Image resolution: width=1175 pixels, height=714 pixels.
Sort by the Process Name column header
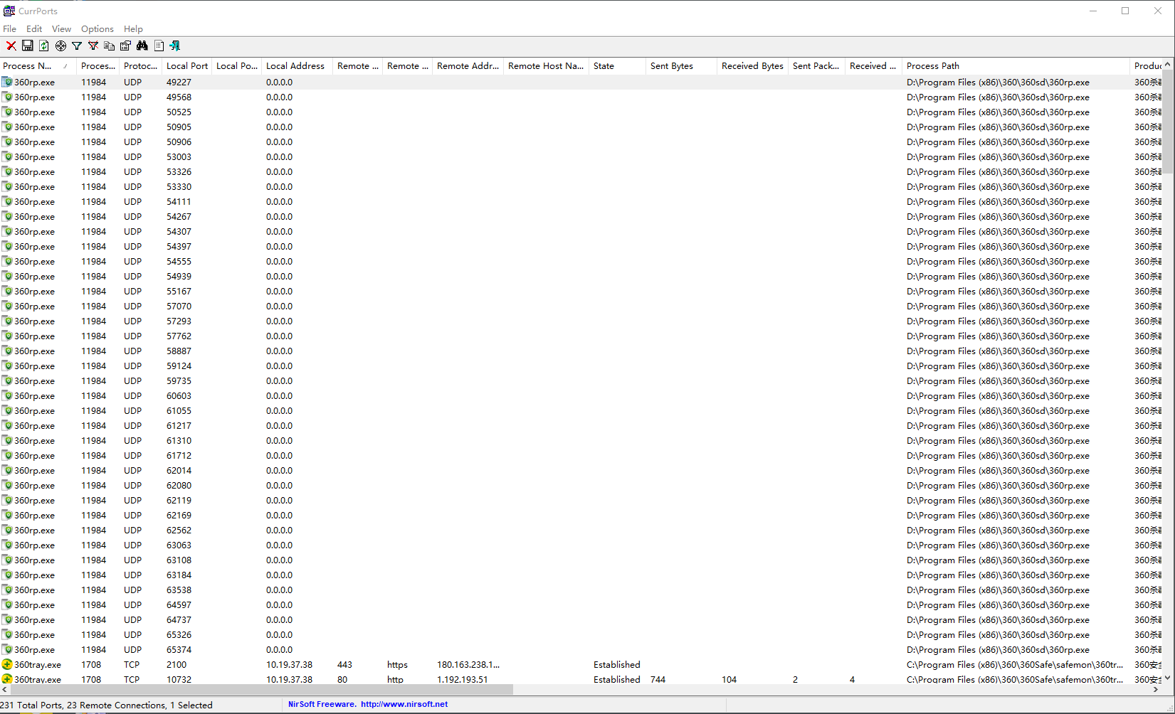pyautogui.click(x=28, y=66)
